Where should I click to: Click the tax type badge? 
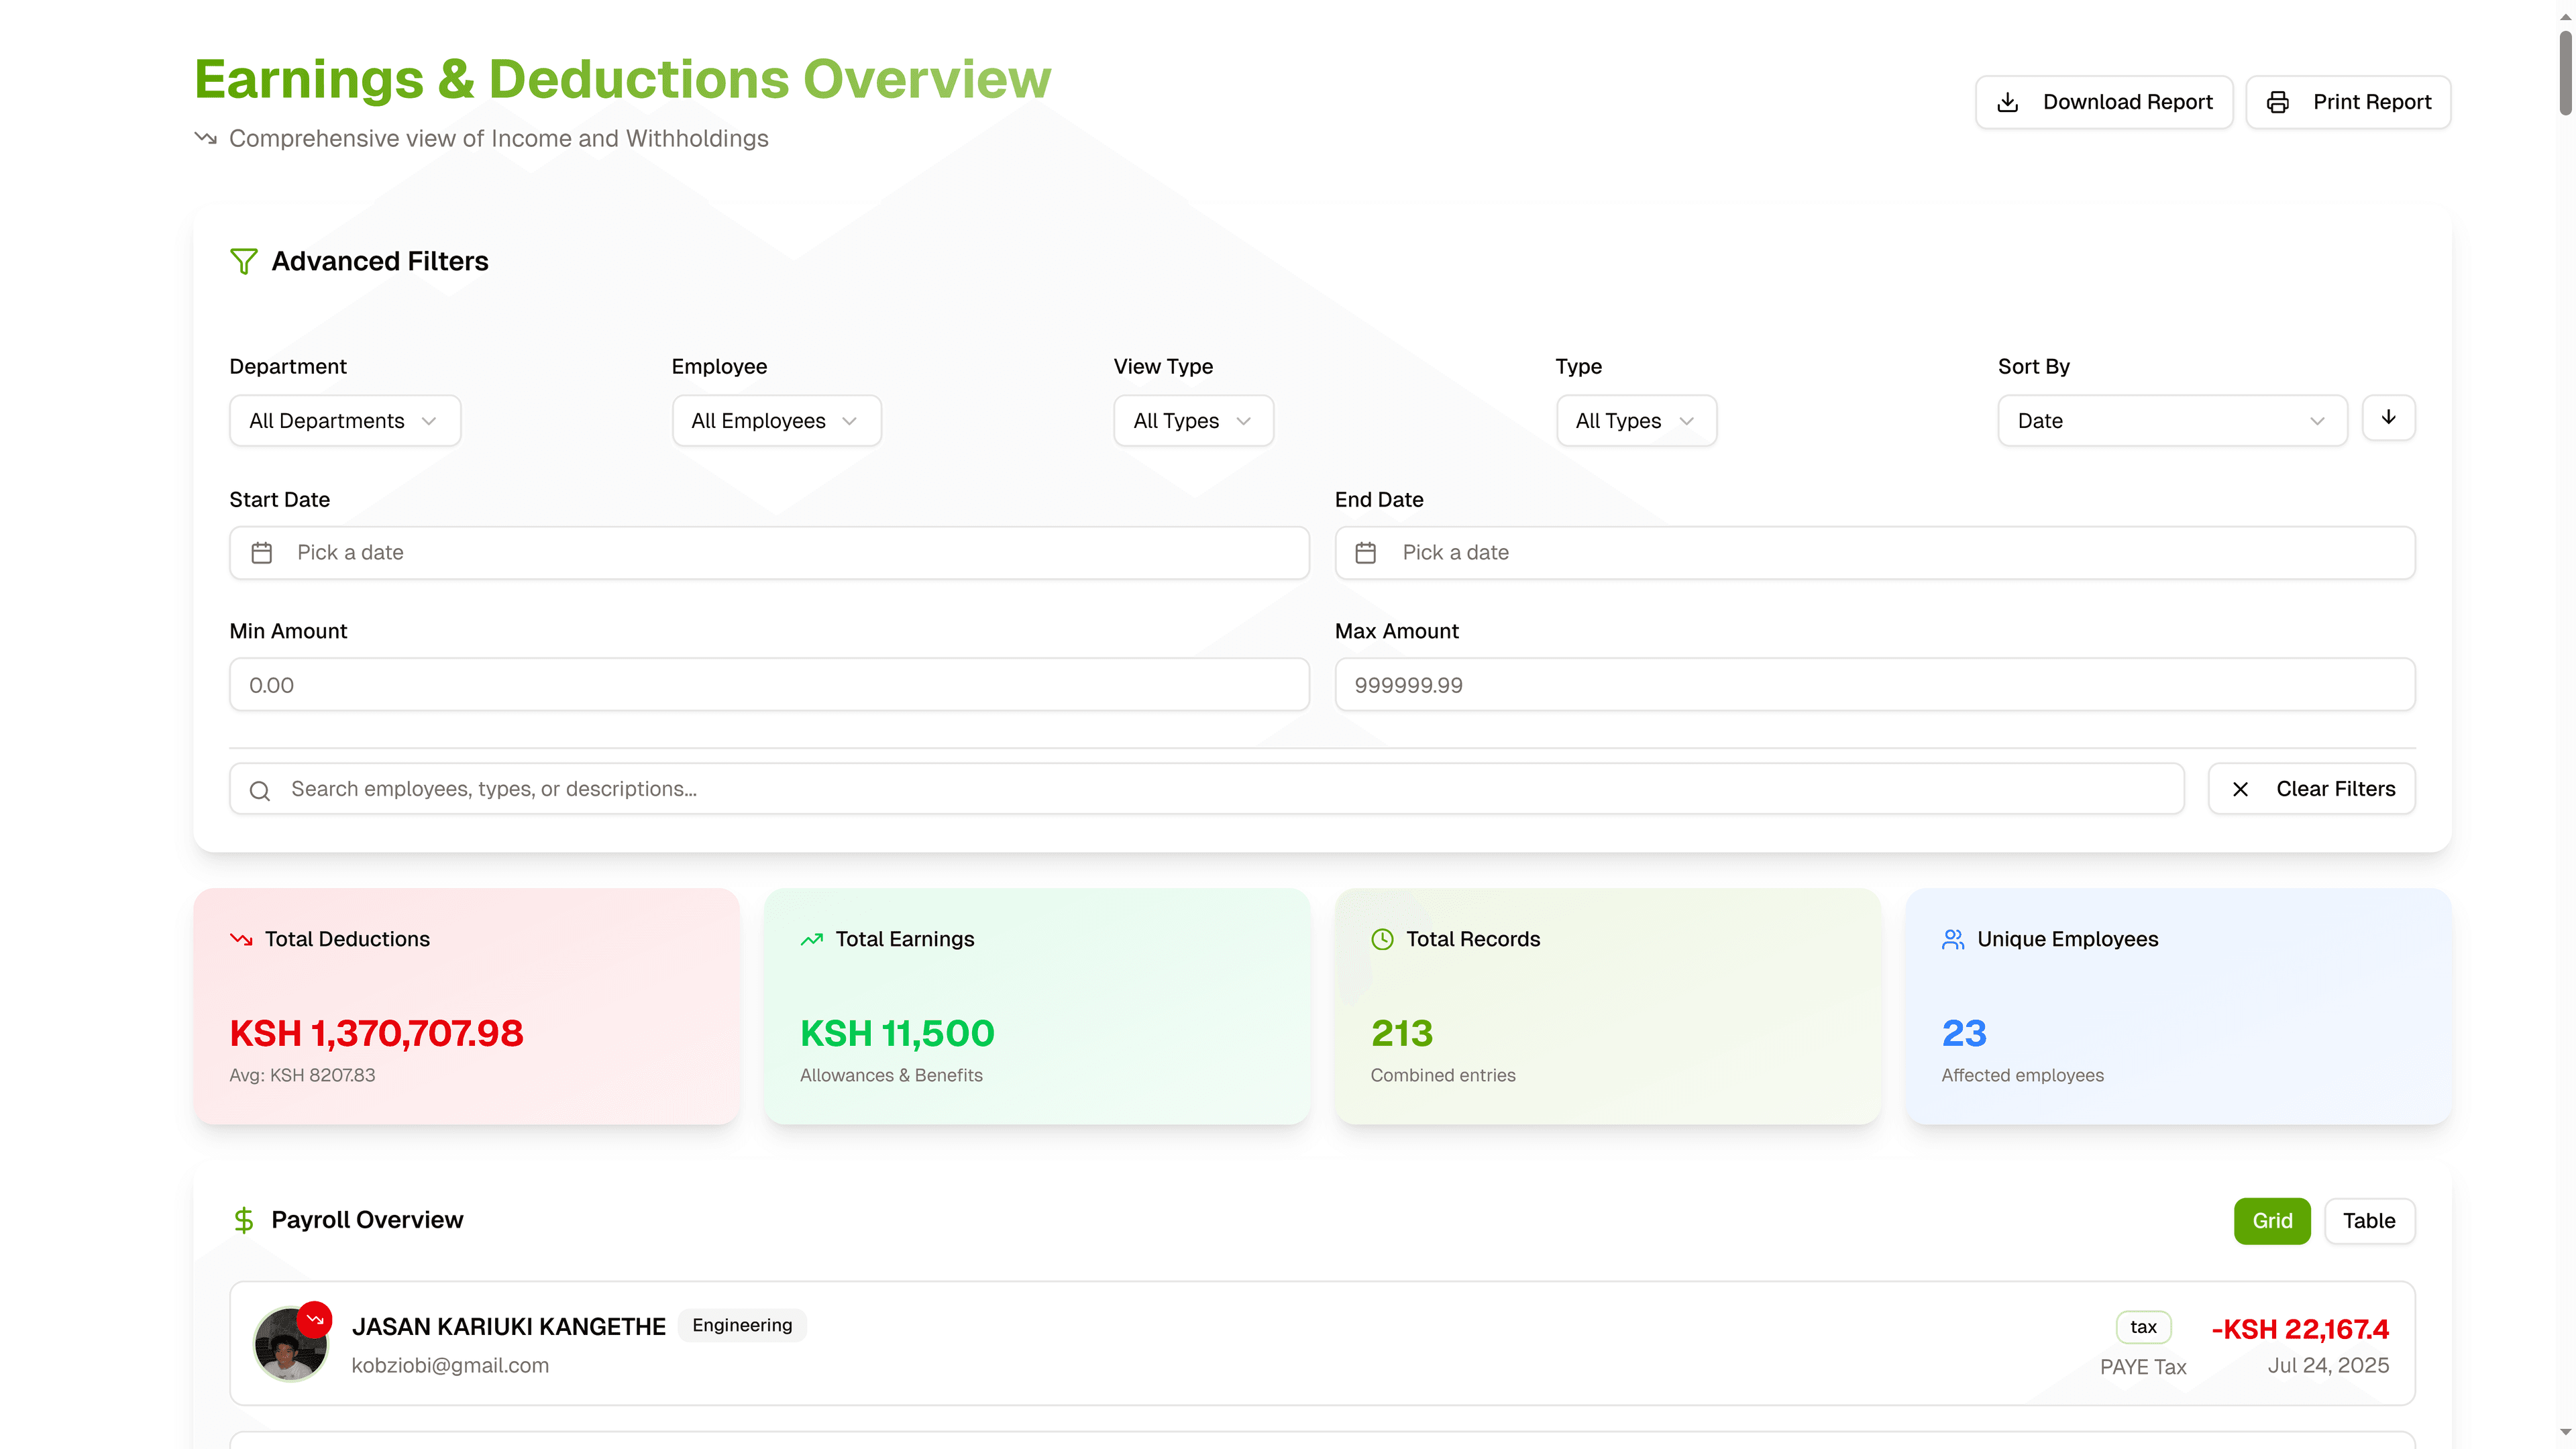2143,1327
